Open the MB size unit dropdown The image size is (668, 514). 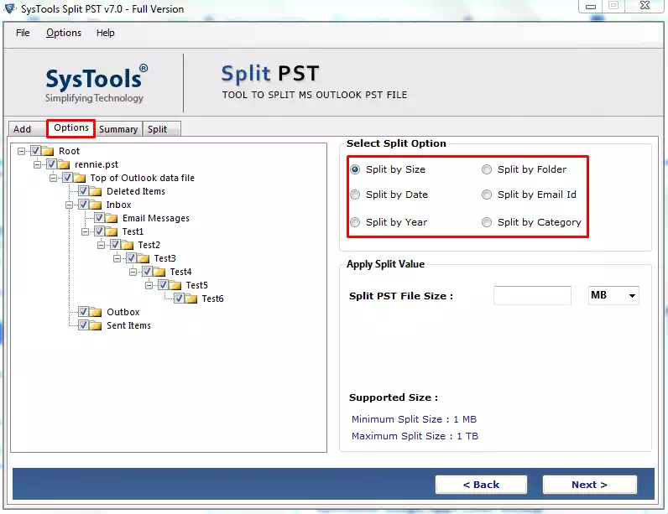[x=613, y=295]
